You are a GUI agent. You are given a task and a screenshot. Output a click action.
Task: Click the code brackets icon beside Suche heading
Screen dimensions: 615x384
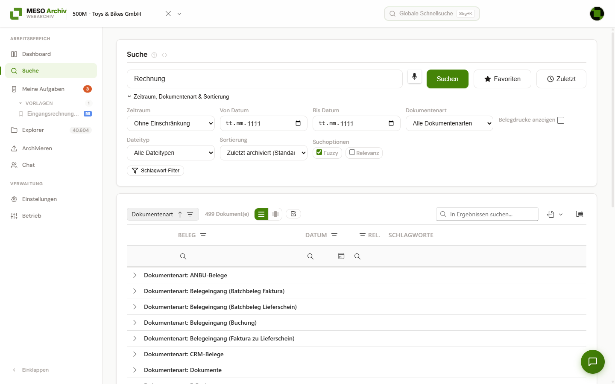(164, 55)
